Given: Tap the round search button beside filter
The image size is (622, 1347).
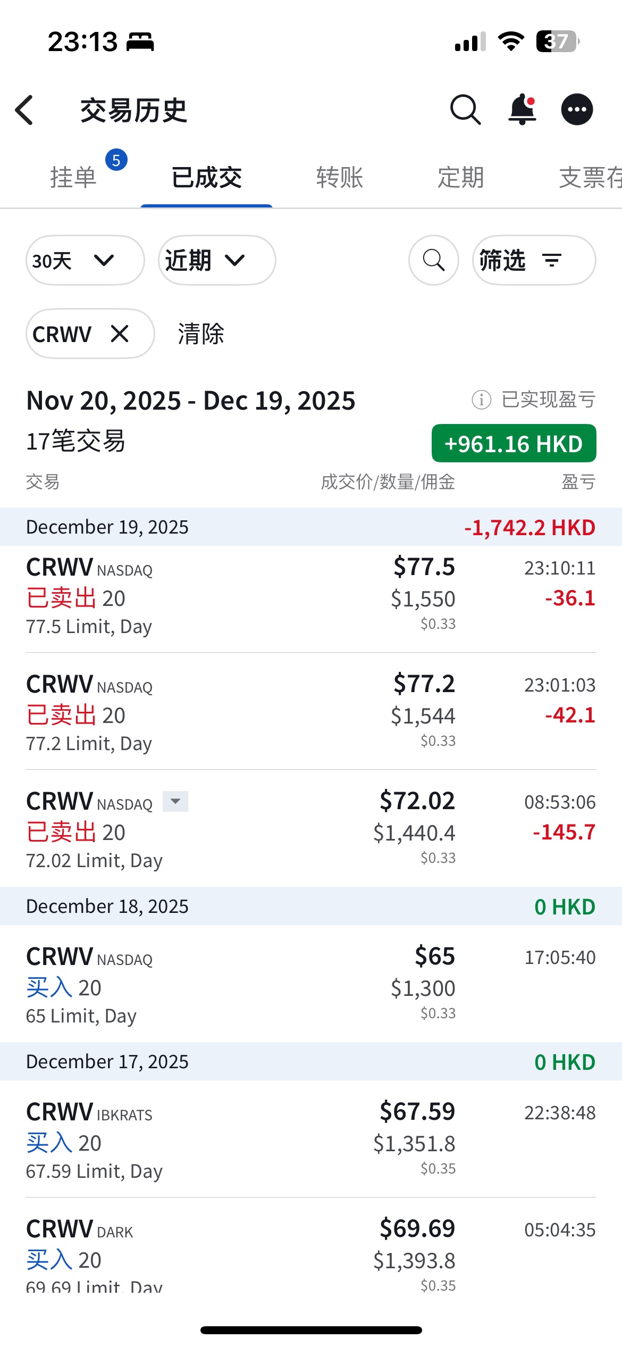Looking at the screenshot, I should (x=433, y=260).
